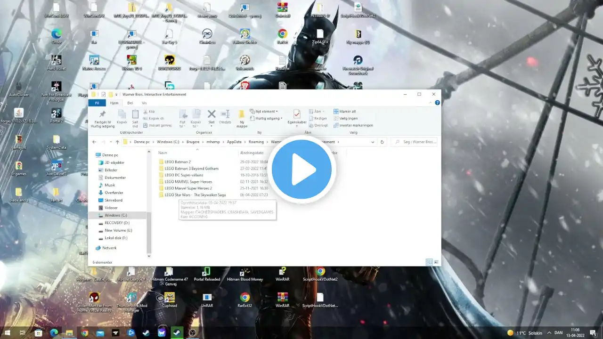Click the highlighted Steam taskbar icon
The image size is (603, 339).
coord(177,332)
